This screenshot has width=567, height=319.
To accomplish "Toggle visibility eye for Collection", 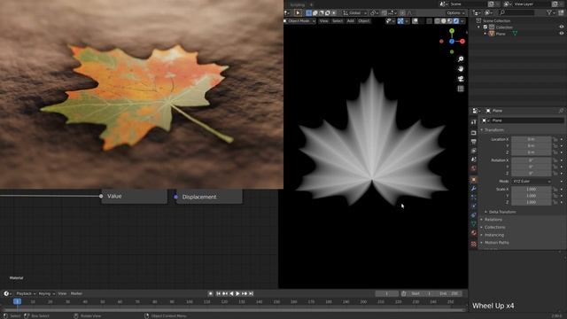I will tap(562, 27).
